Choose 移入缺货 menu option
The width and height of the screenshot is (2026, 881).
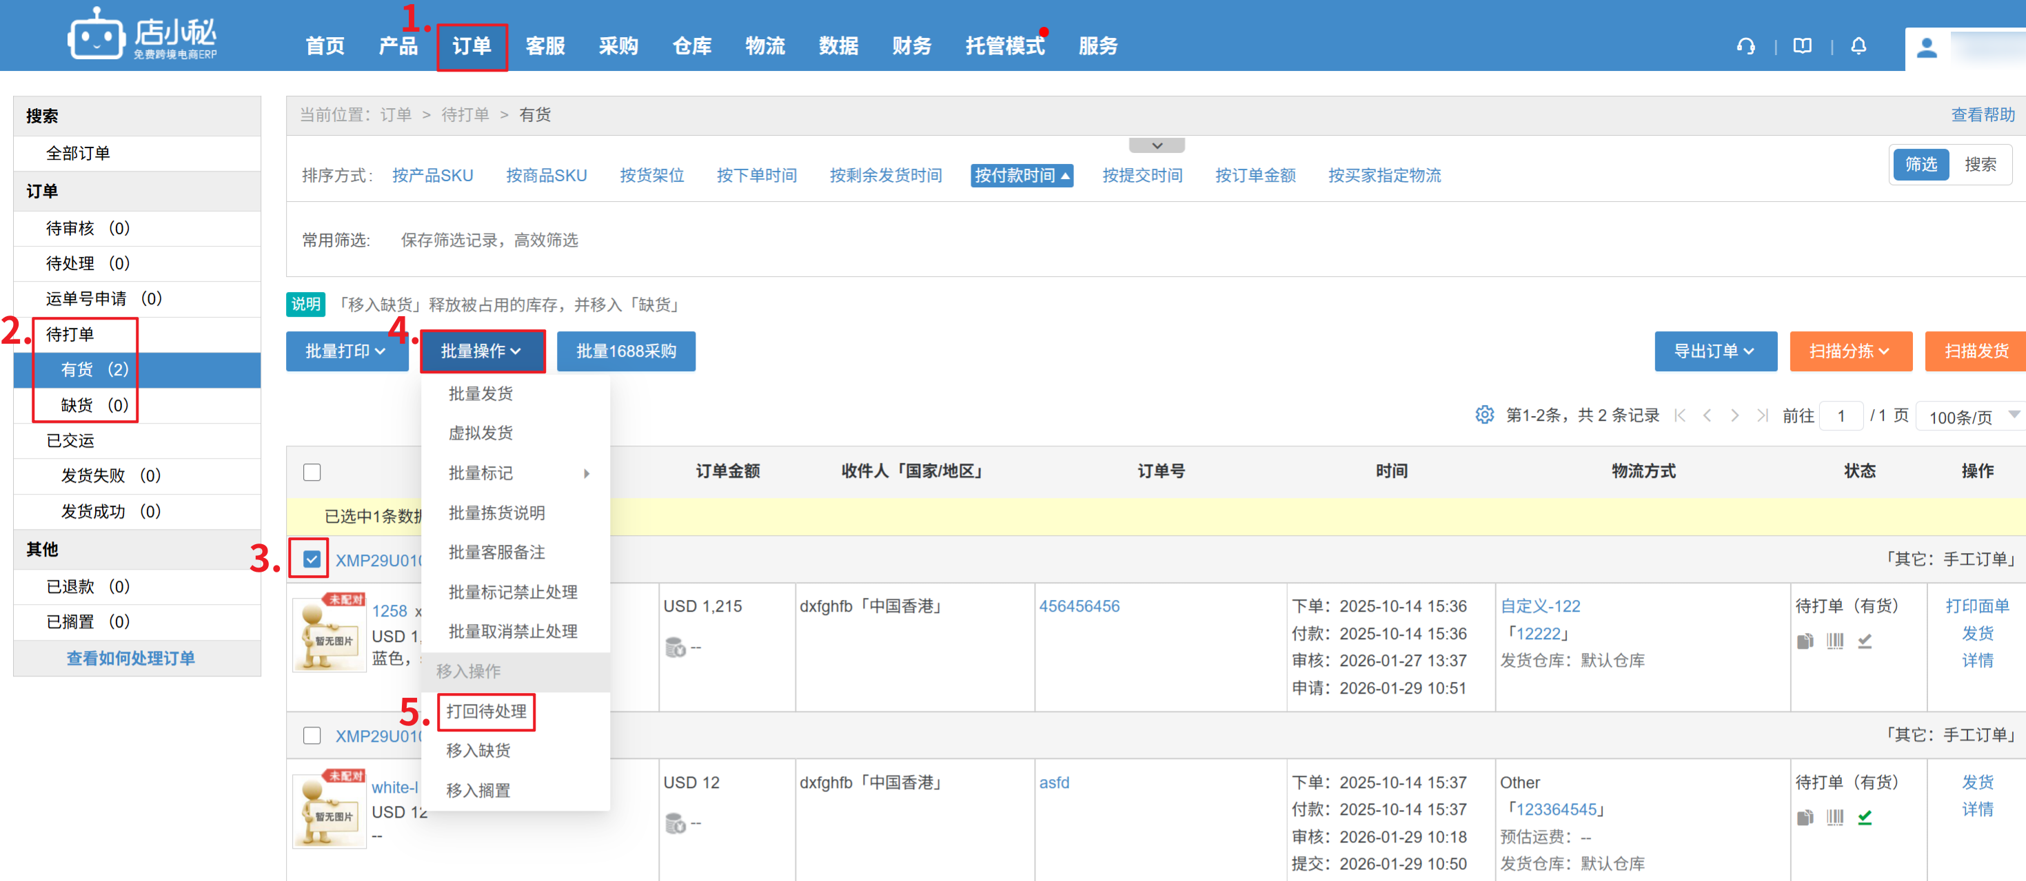[x=478, y=751]
